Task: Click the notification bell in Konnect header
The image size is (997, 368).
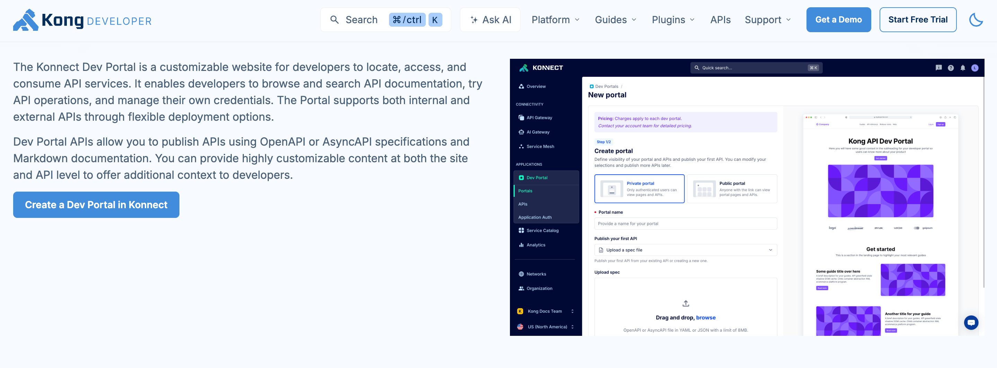Action: (963, 68)
